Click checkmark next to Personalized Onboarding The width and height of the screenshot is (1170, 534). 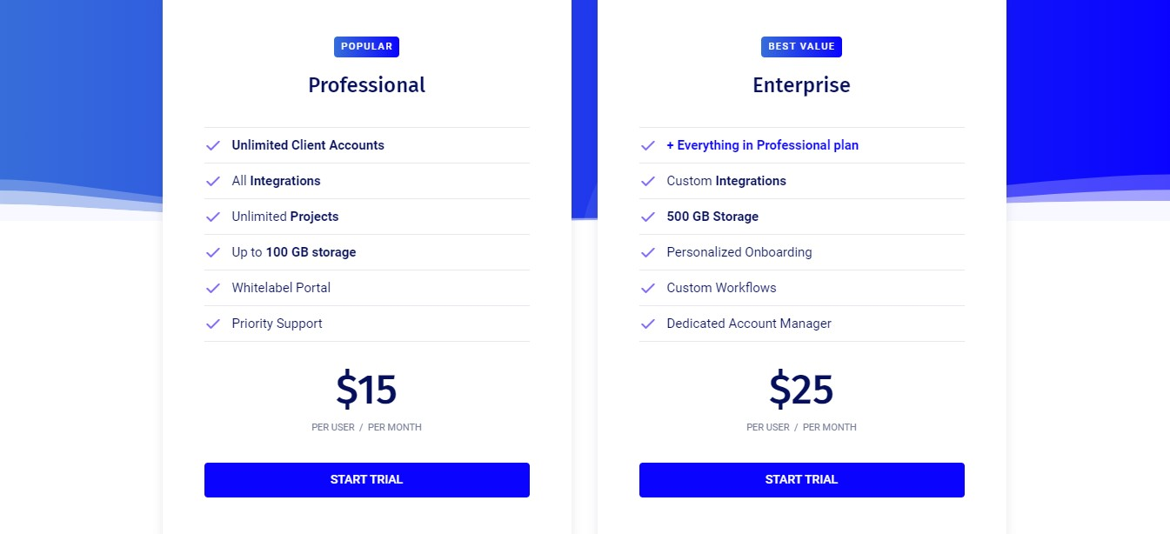(x=647, y=252)
